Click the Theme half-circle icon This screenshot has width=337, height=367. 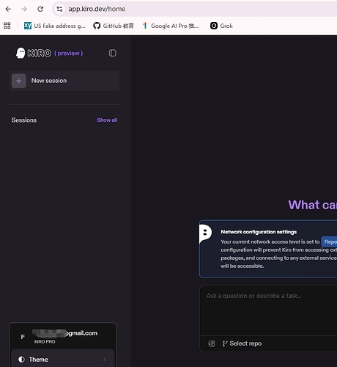click(x=21, y=360)
